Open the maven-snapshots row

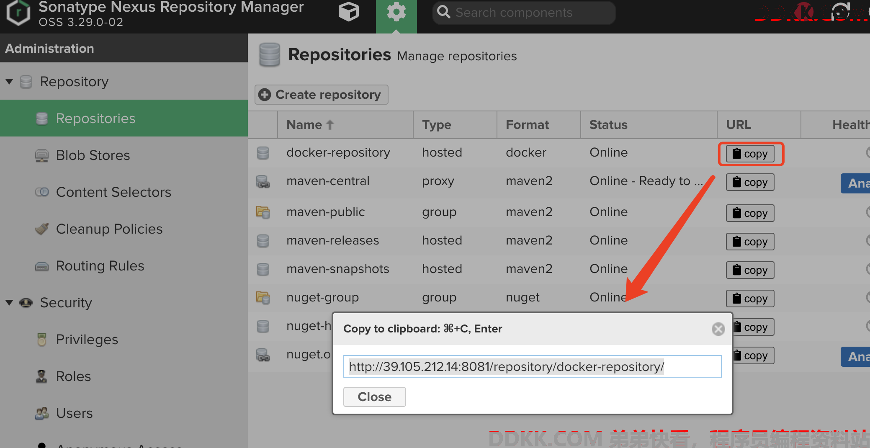[559, 269]
